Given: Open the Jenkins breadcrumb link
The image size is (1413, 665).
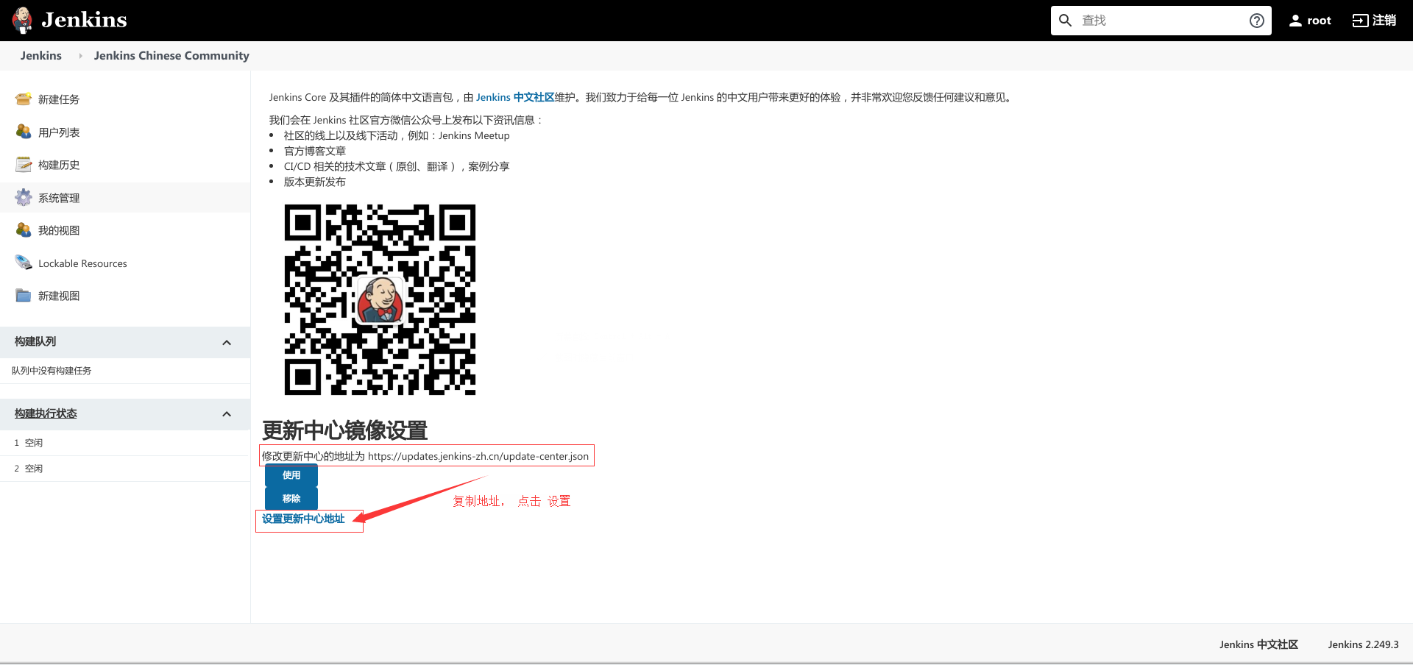Looking at the screenshot, I should (x=41, y=56).
